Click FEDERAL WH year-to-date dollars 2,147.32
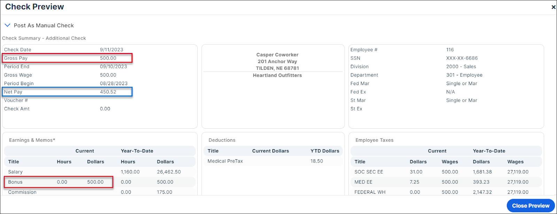Viewport: 557px width, 214px height. tap(483, 192)
